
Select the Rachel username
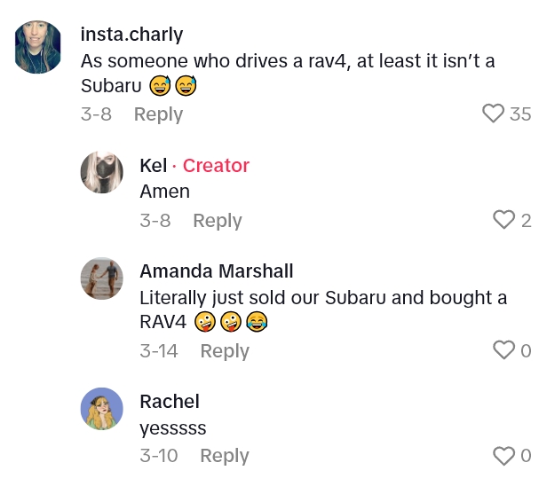[170, 402]
